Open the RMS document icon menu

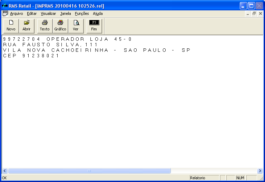tap(6, 13)
